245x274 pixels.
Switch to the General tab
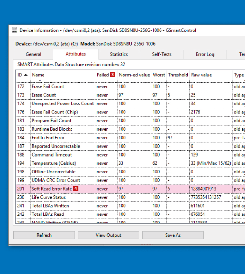pos(33,54)
